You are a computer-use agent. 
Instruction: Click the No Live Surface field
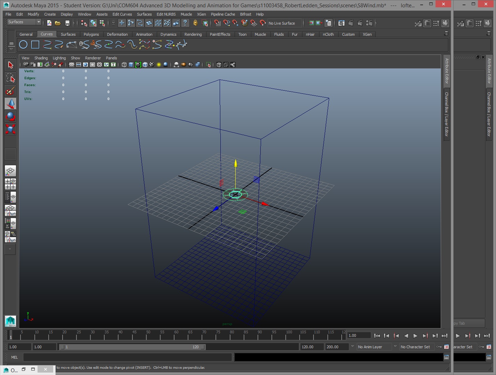(284, 23)
